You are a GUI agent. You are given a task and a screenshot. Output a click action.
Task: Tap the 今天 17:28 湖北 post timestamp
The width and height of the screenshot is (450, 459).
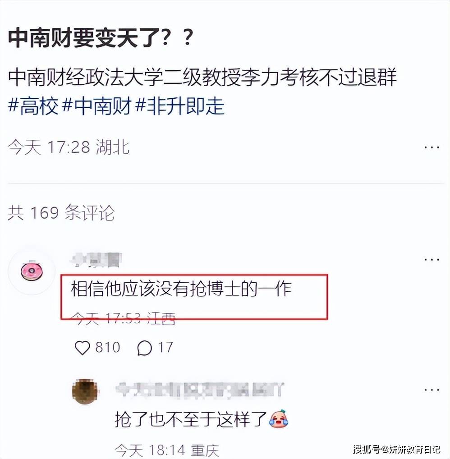point(69,147)
